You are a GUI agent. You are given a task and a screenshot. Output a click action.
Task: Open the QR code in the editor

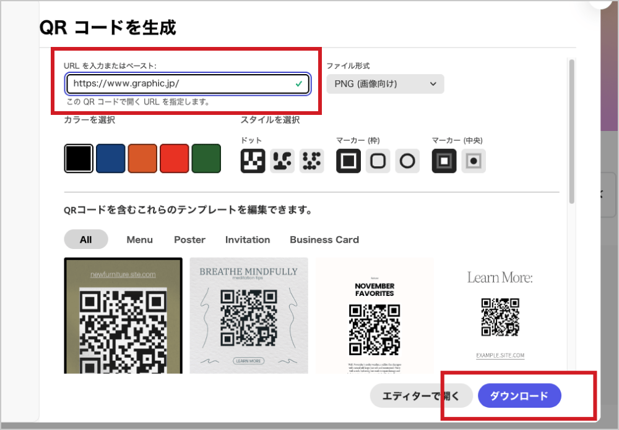[422, 395]
